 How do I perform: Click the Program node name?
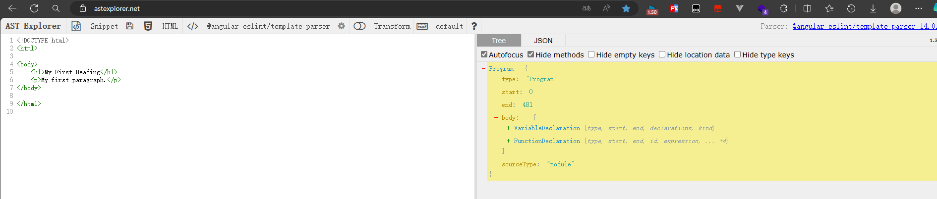pyautogui.click(x=501, y=69)
